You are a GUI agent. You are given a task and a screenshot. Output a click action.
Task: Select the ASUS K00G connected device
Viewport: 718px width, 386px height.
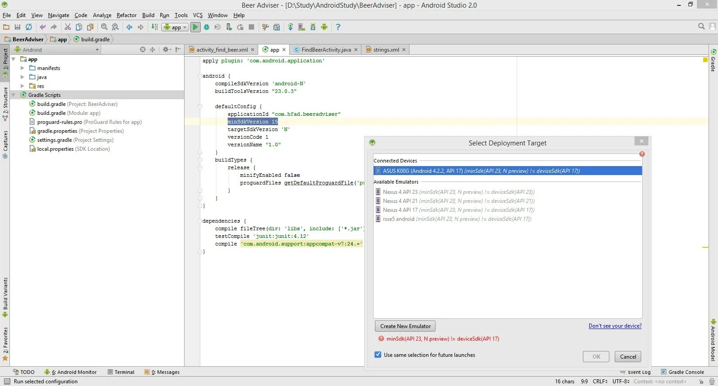click(507, 171)
